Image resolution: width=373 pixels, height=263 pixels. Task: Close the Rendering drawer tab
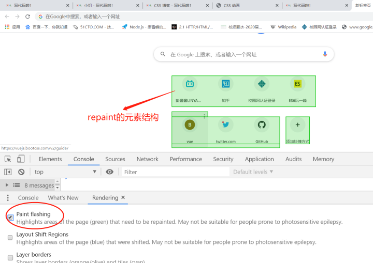click(x=123, y=197)
